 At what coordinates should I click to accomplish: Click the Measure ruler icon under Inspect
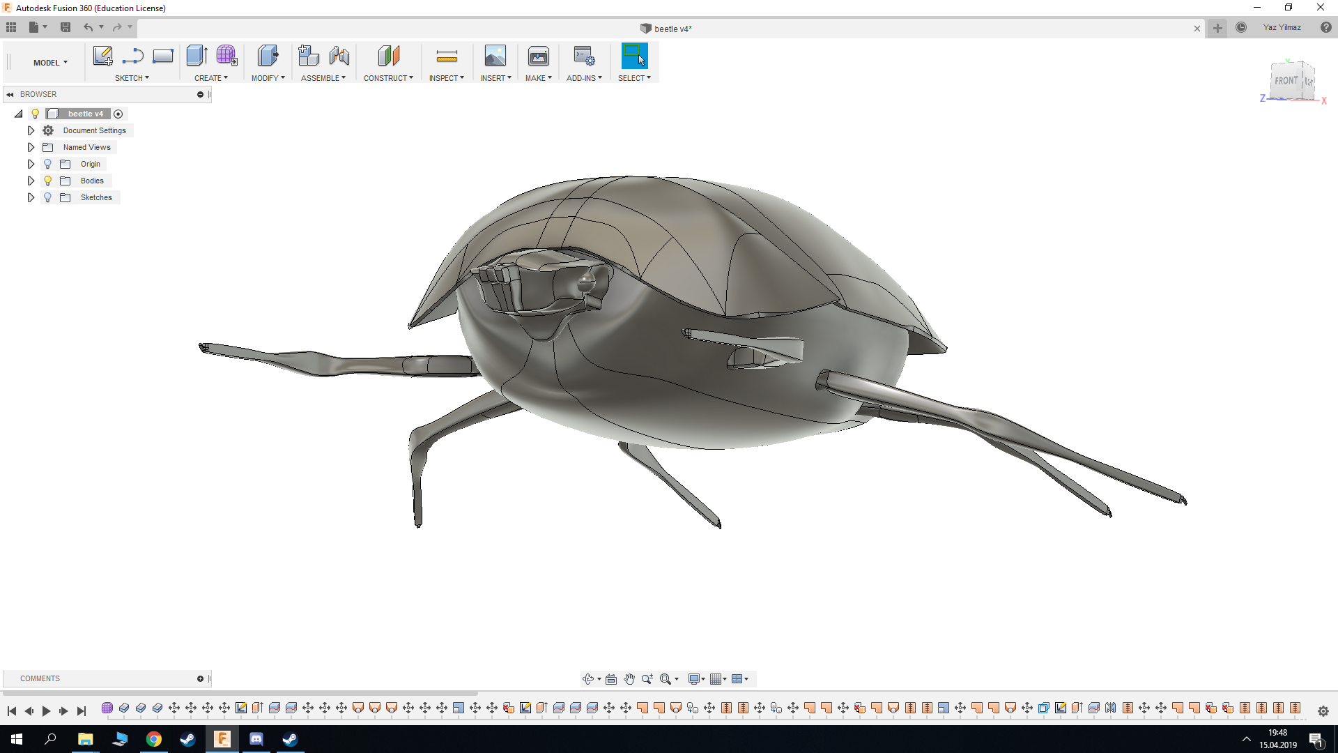click(447, 56)
